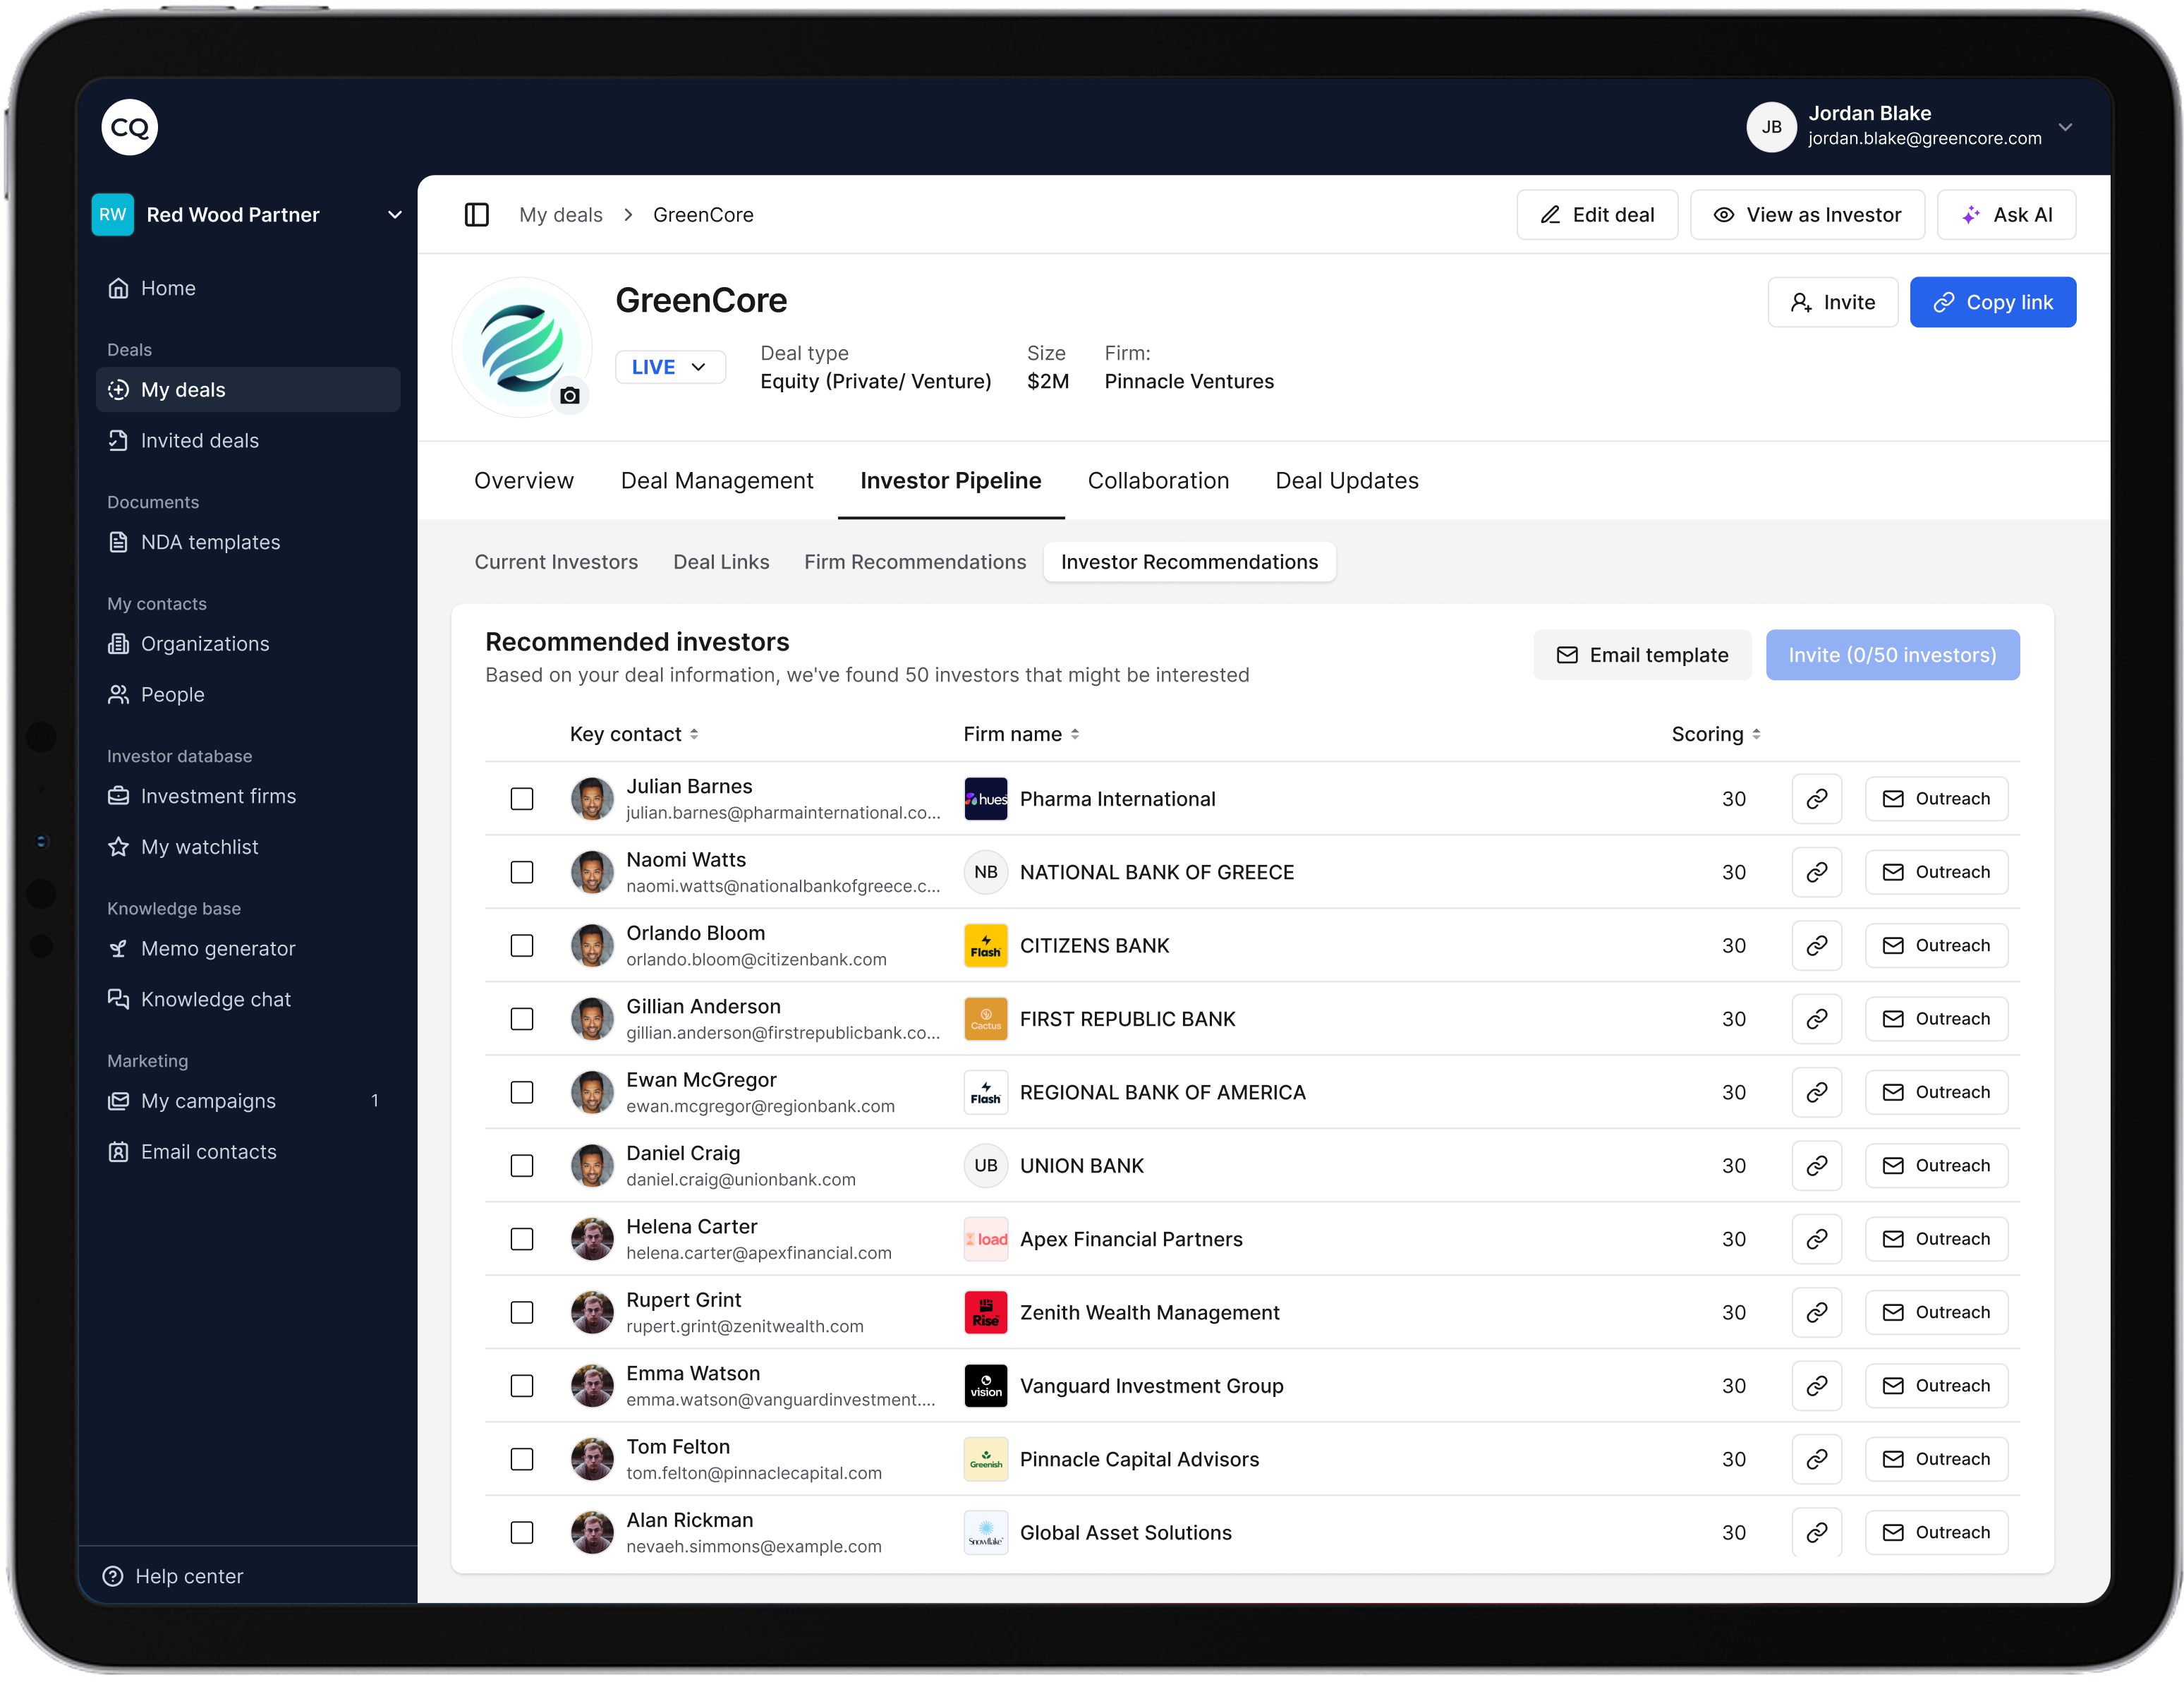This screenshot has height=1682, width=2184.
Task: Expand the Jordan Blake account menu
Action: (x=2066, y=127)
